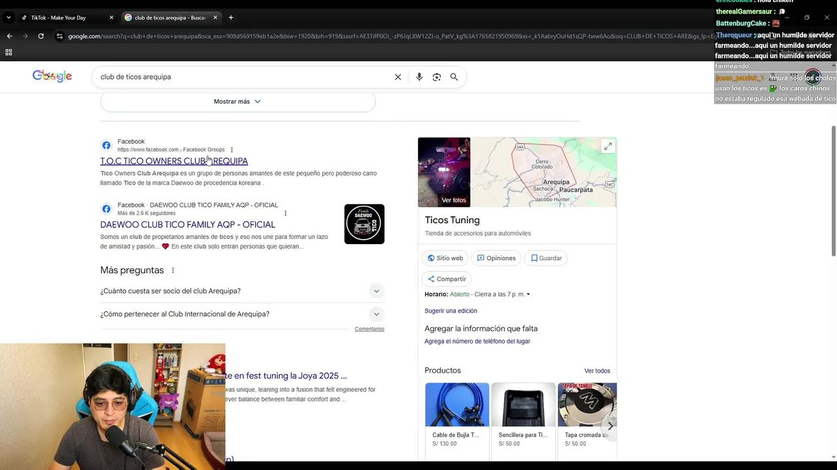
Task: Go back with the browser back arrow
Action: [x=9, y=36]
